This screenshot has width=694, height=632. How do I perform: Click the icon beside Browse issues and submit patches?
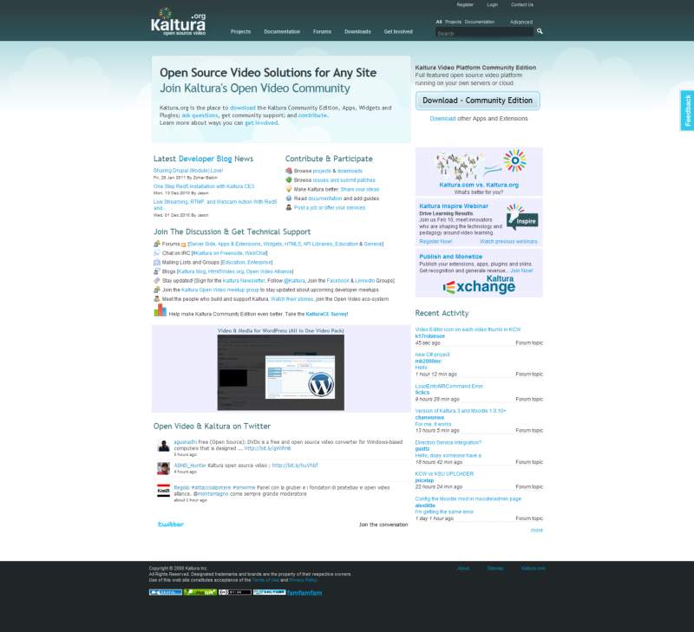[289, 180]
